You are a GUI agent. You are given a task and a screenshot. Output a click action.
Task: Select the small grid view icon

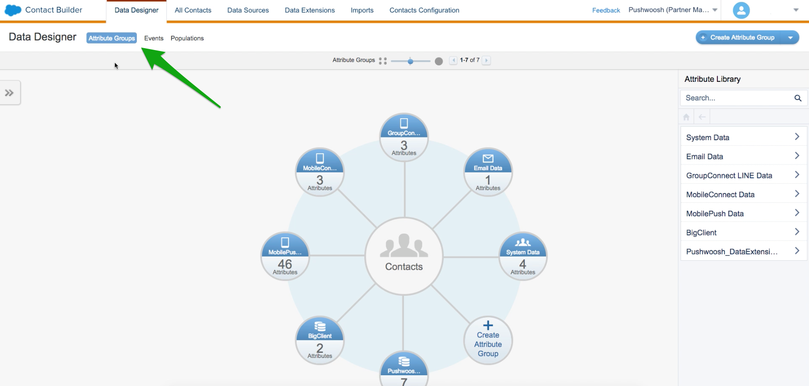coord(383,61)
